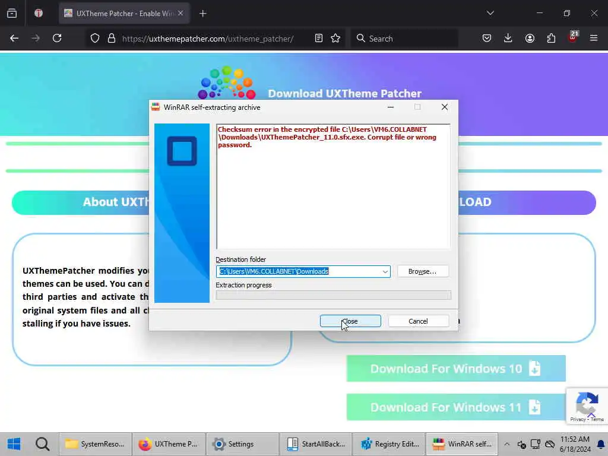Click the Close button in WinRAR dialog
Image resolution: width=608 pixels, height=456 pixels.
click(350, 321)
